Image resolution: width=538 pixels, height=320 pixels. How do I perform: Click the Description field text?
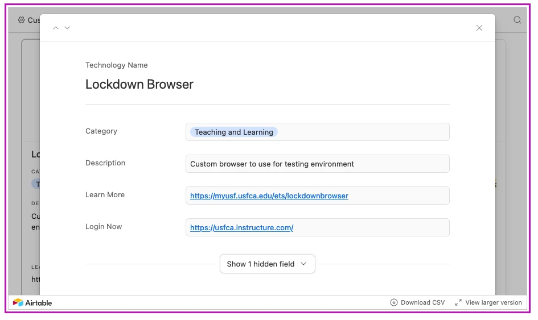(272, 164)
